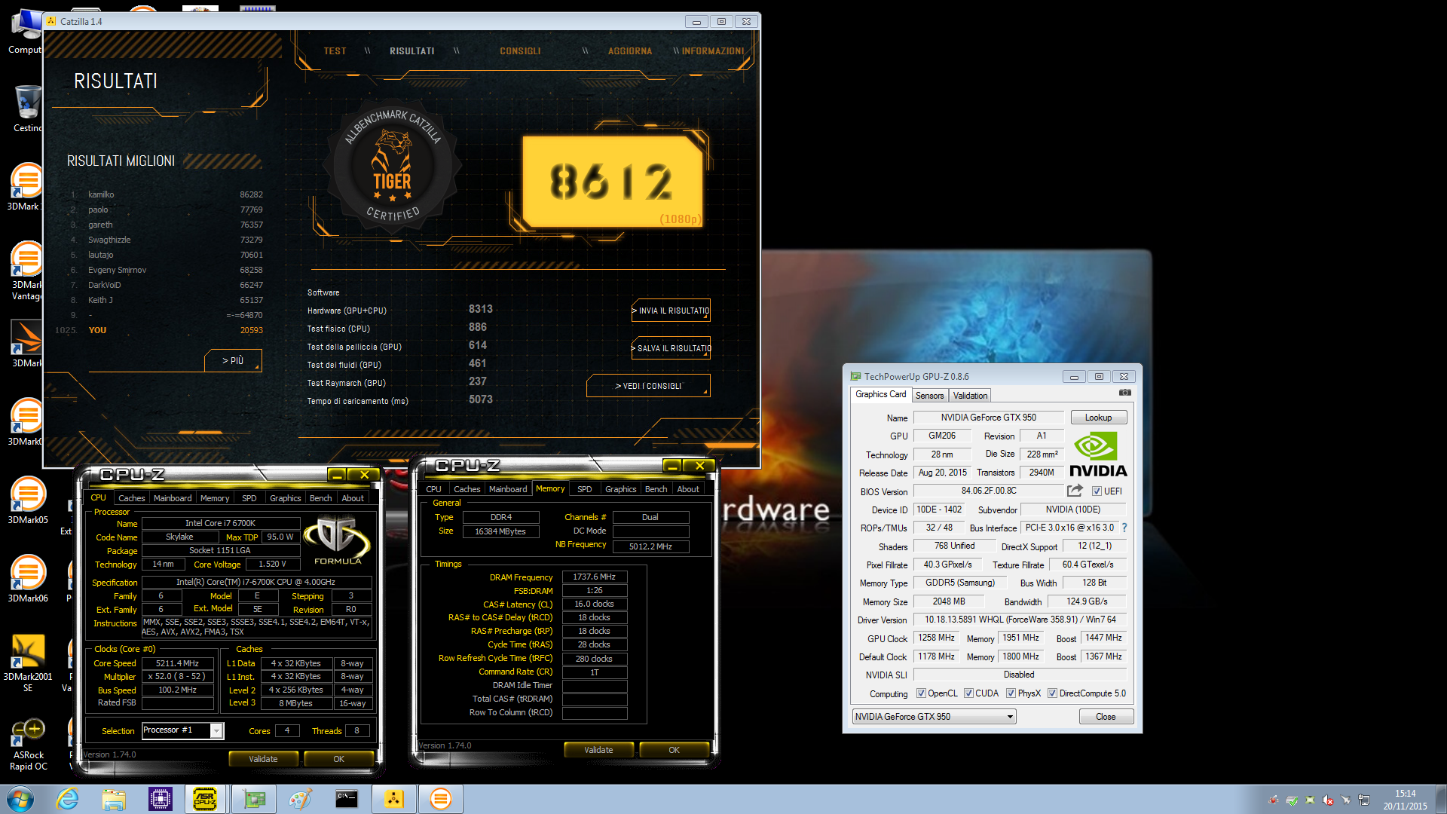Image resolution: width=1447 pixels, height=814 pixels.
Task: Click the taskbar clock showing 15:14
Action: [1405, 799]
